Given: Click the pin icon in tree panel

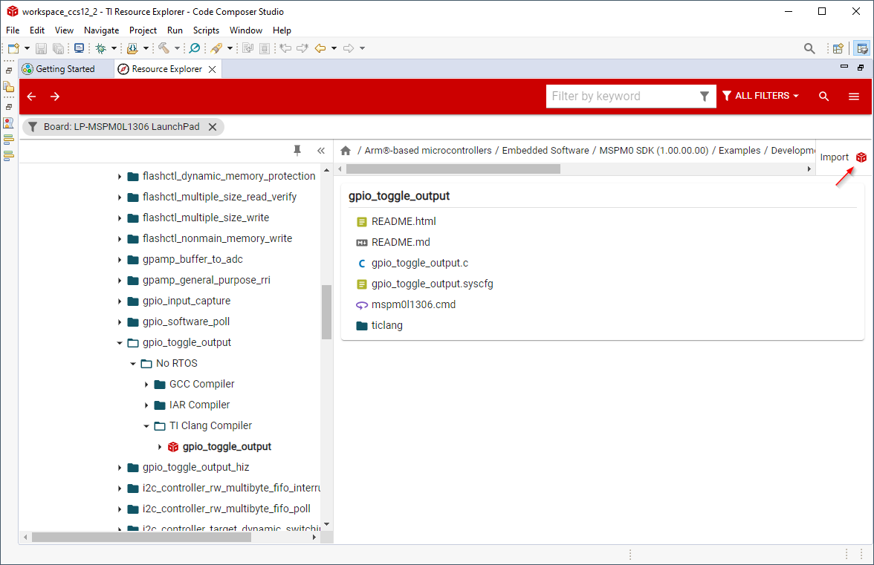Looking at the screenshot, I should (x=297, y=151).
